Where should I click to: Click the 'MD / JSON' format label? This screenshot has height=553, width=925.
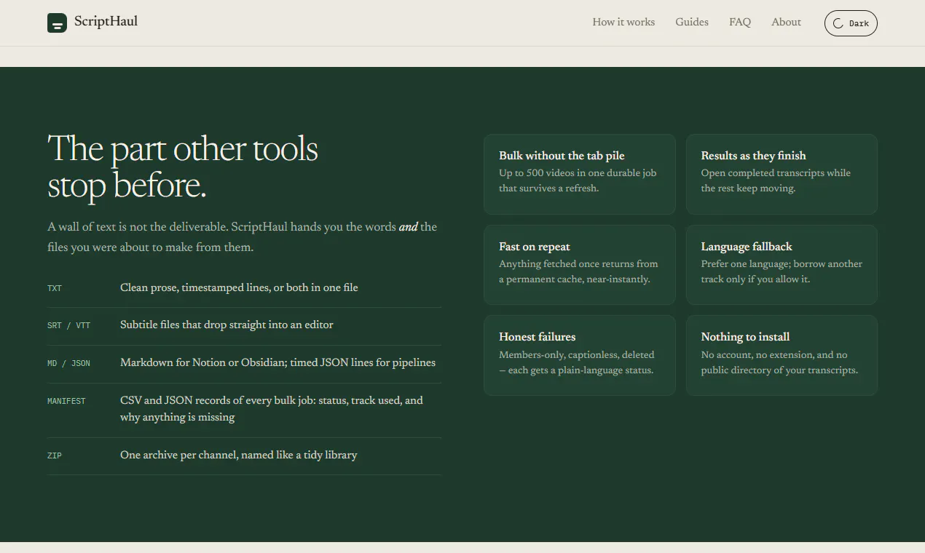coord(69,363)
